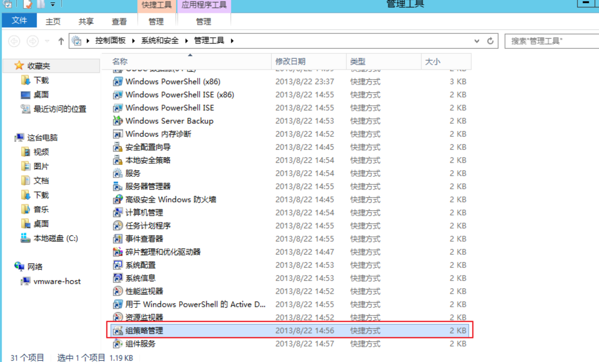Image resolution: width=599 pixels, height=362 pixels.
Task: Open 桌面 under 收藏夹
Action: tap(41, 95)
